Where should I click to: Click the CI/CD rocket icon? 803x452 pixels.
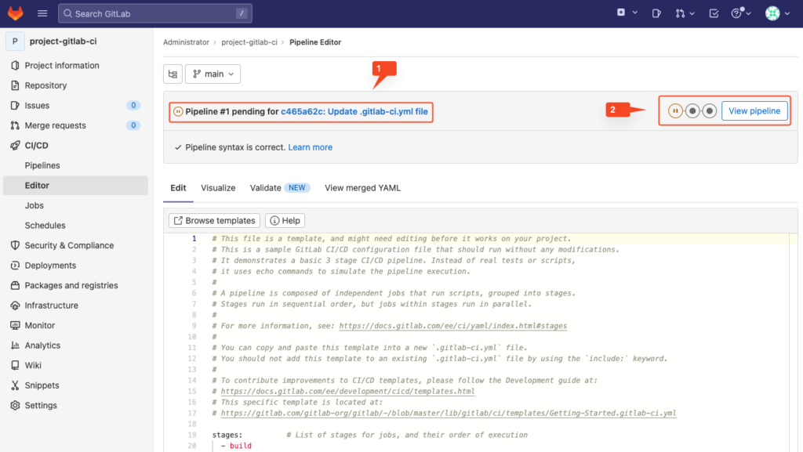coord(15,145)
